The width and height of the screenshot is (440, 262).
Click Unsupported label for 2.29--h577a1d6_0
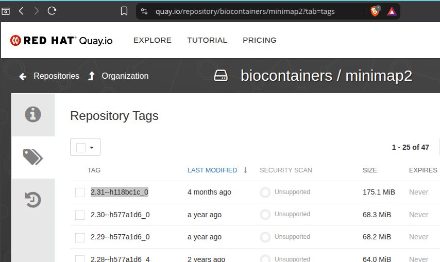tap(292, 237)
